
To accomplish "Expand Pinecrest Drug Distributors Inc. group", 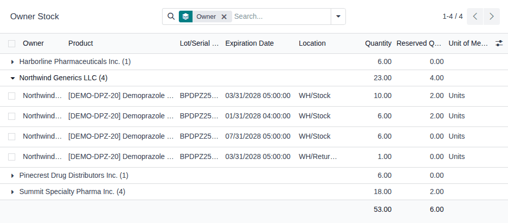I will [x=13, y=176].
